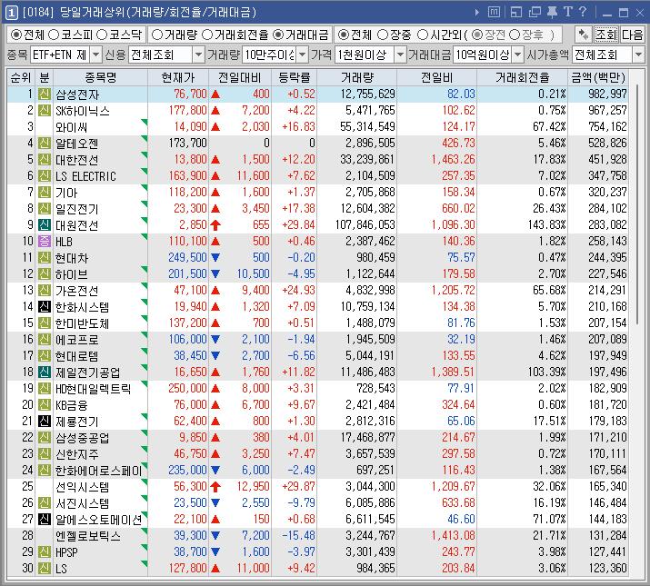Click the 신 badge on SK하이닉스 row
Image resolution: width=650 pixels, height=586 pixels.
click(x=44, y=110)
